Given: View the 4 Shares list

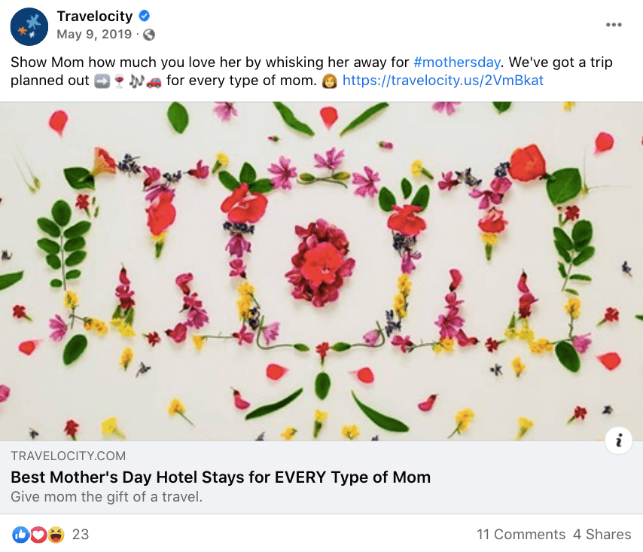Looking at the screenshot, I should pos(602,535).
